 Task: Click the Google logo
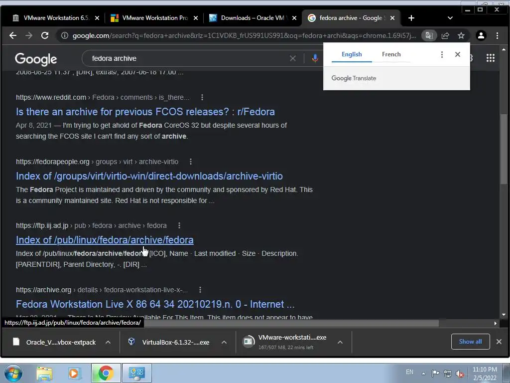(x=36, y=59)
